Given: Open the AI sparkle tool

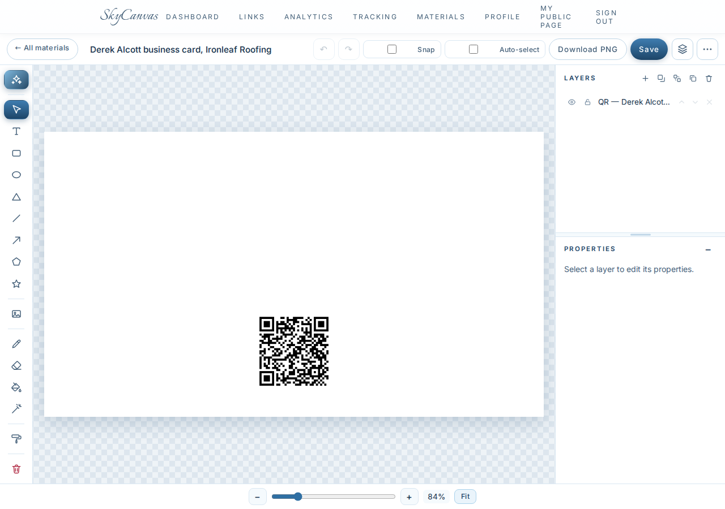Looking at the screenshot, I should tap(16, 80).
